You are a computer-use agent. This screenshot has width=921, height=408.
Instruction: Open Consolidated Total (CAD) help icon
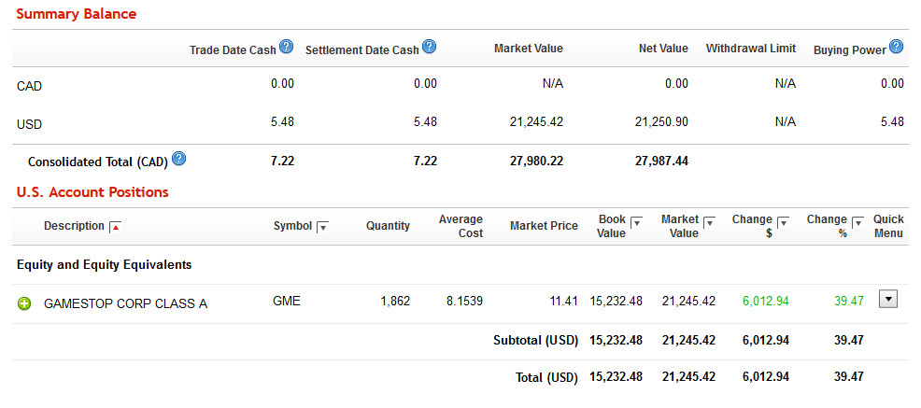pyautogui.click(x=179, y=158)
